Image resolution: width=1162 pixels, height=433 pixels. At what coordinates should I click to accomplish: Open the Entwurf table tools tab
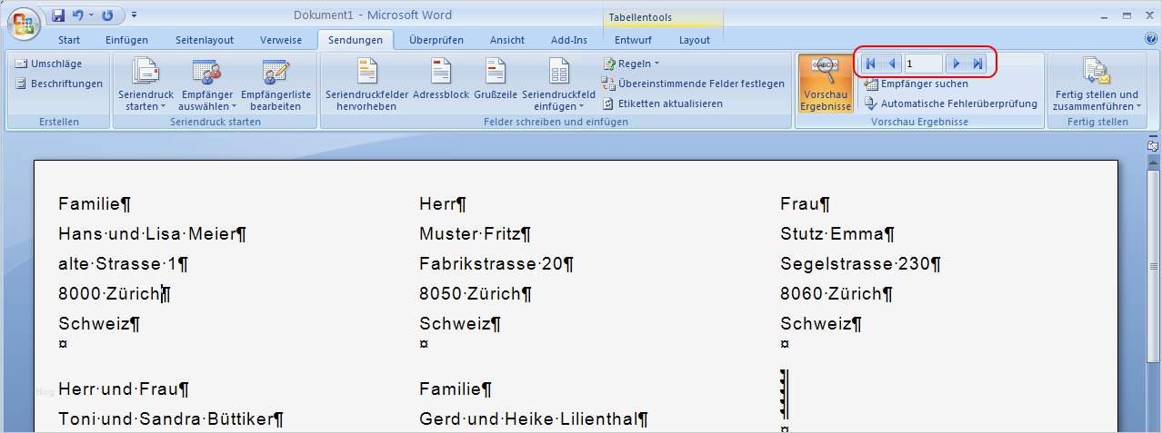coord(633,40)
